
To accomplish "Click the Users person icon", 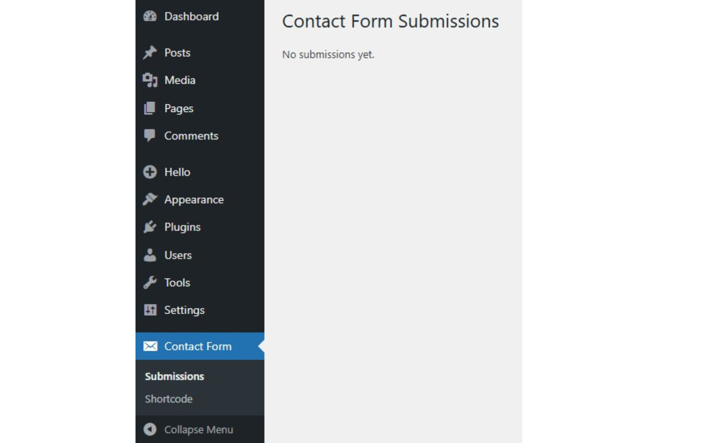I will coord(150,255).
